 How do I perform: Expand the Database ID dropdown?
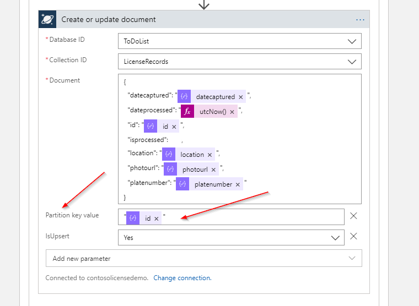tap(351, 41)
